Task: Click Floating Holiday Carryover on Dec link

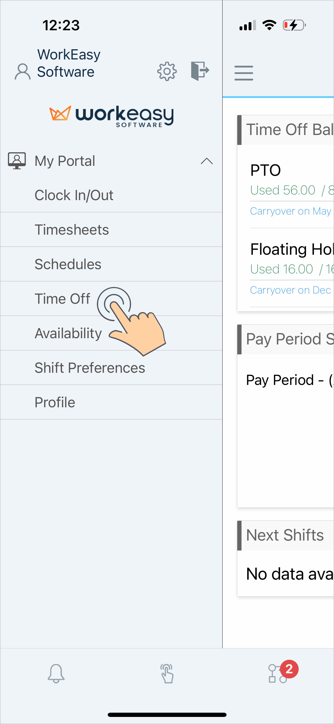Action: pos(291,290)
